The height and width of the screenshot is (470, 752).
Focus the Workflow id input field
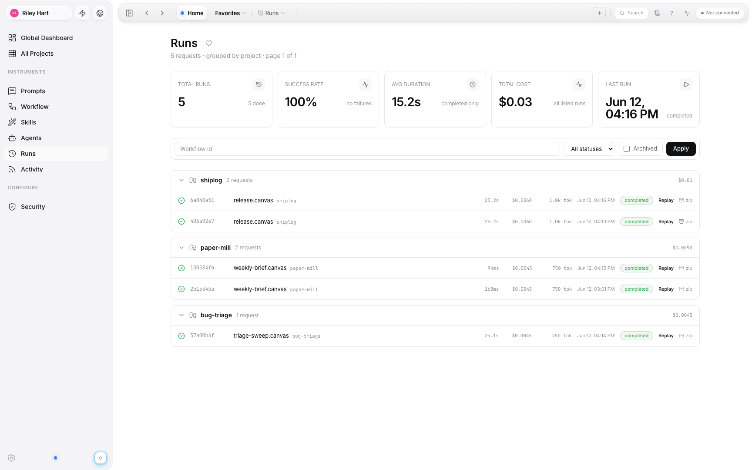click(367, 149)
